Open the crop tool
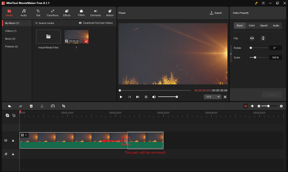288x172 pixels. click(63, 106)
